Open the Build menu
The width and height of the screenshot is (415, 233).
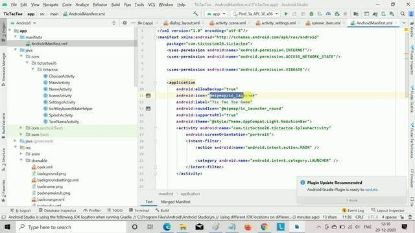point(115,5)
